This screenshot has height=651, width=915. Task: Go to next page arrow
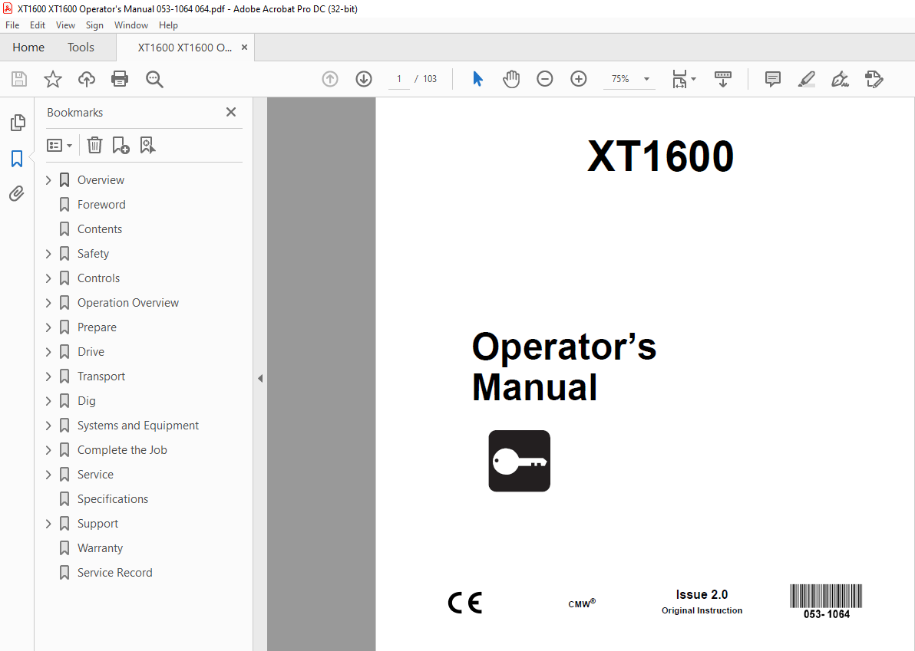364,79
